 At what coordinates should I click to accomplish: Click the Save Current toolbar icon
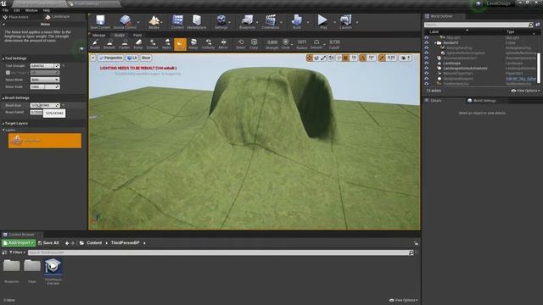pyautogui.click(x=100, y=22)
